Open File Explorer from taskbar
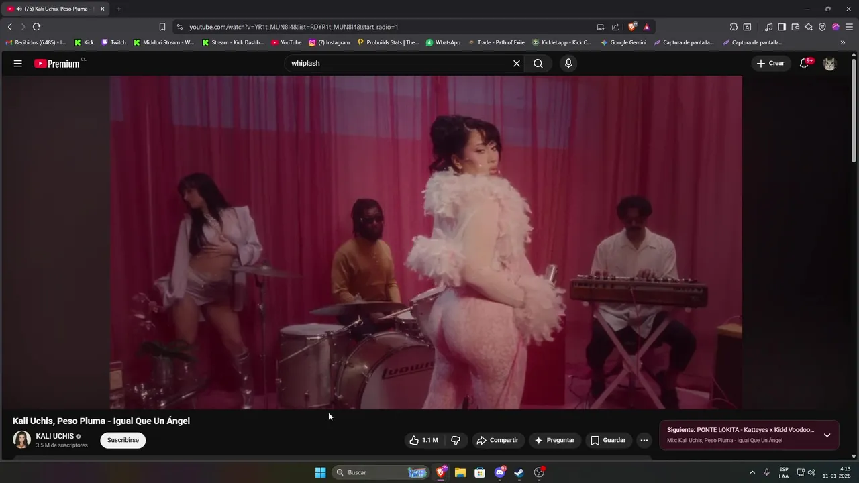The height and width of the screenshot is (483, 859). 460,472
